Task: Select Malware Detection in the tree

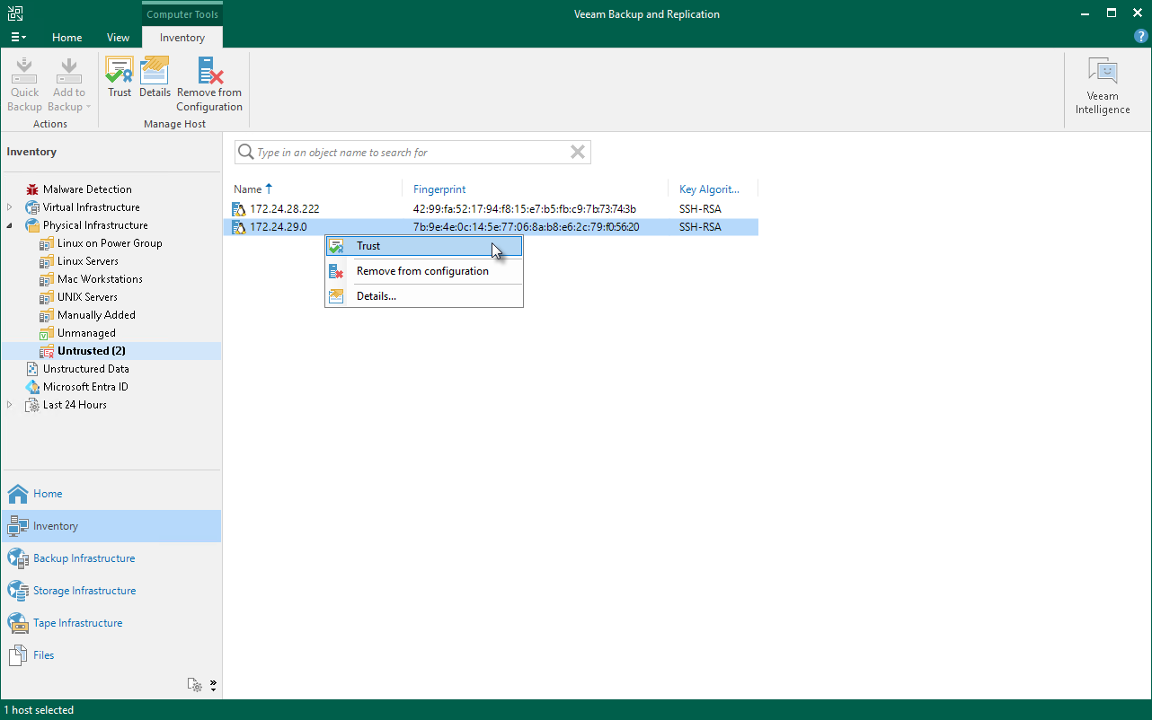Action: point(87,189)
